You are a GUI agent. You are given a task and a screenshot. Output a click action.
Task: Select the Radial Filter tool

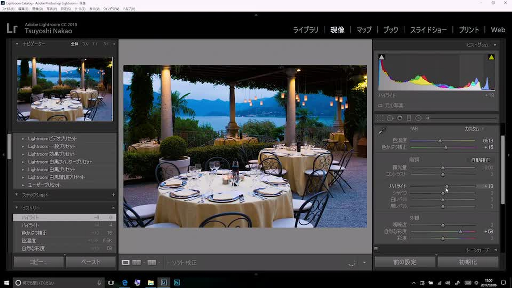click(418, 118)
